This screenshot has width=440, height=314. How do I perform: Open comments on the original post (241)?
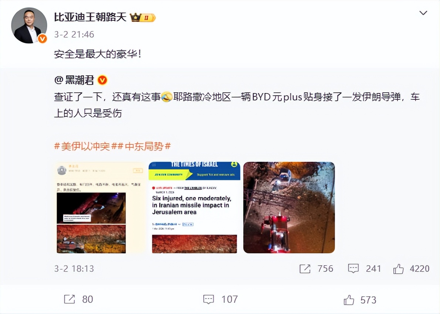coord(364,269)
